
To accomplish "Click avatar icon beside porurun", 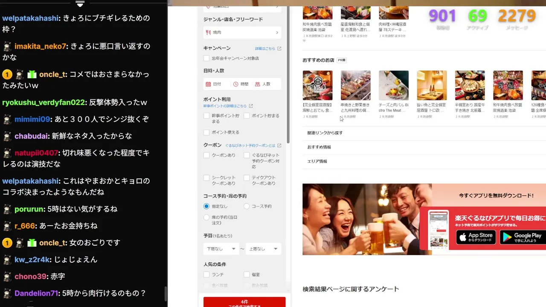I will pyautogui.click(x=7, y=209).
